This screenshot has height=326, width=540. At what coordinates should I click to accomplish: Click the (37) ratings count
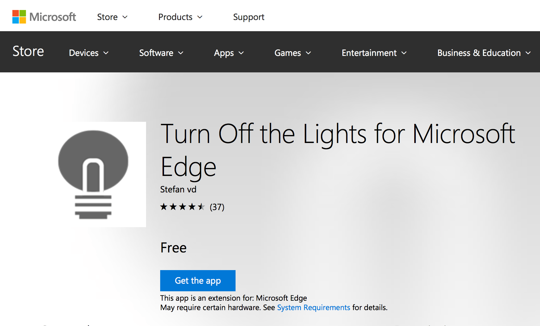click(x=217, y=207)
